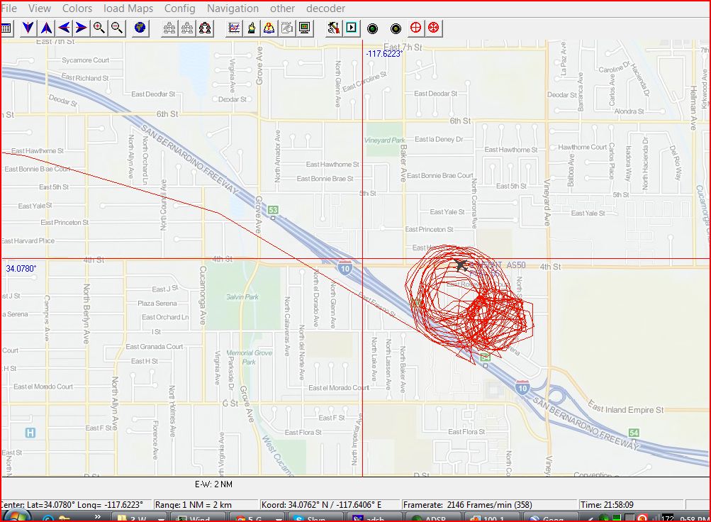
Task: Toggle the first green circle indicator
Action: tap(372, 28)
